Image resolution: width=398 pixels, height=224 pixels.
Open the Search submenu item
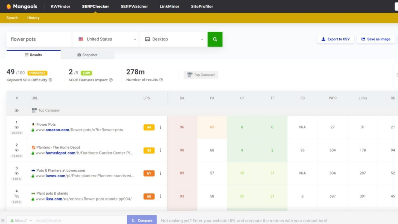click(x=12, y=18)
